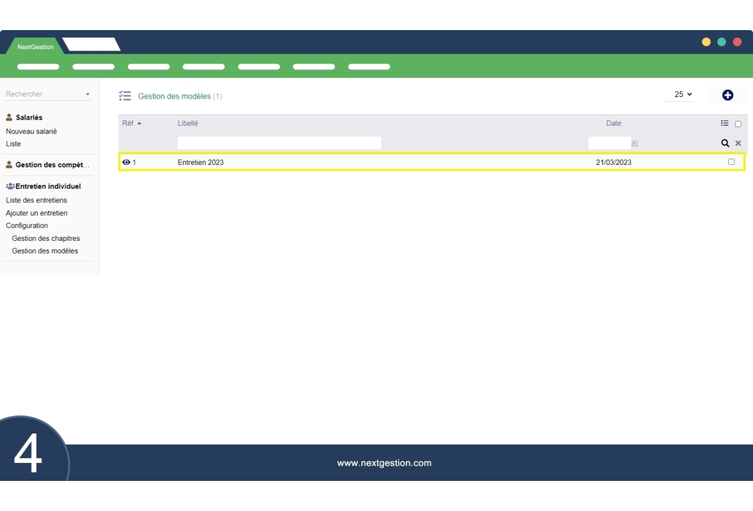This screenshot has height=511, width=753.
Task: Open Liste des entretiens link
Action: click(x=36, y=200)
